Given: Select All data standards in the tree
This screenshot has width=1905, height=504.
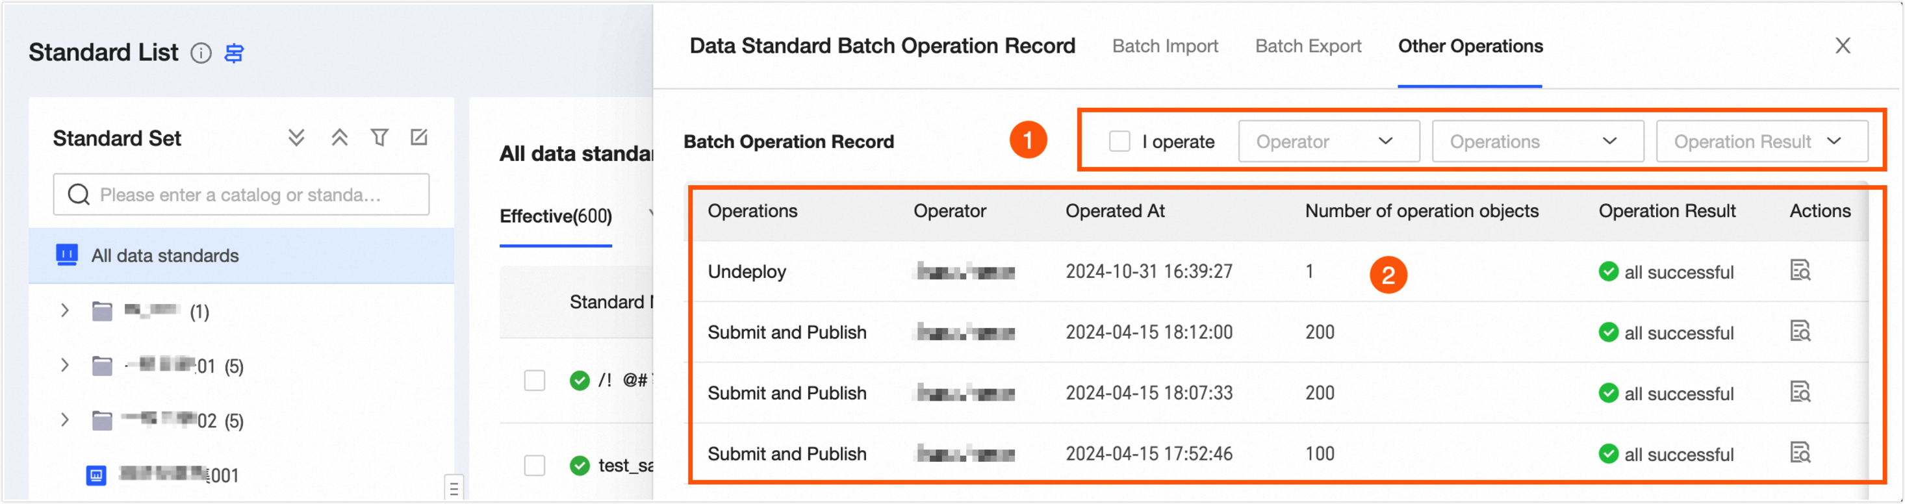Looking at the screenshot, I should [x=241, y=256].
